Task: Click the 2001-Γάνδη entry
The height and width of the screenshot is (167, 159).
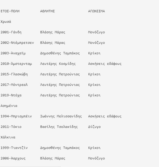Action: (11, 32)
